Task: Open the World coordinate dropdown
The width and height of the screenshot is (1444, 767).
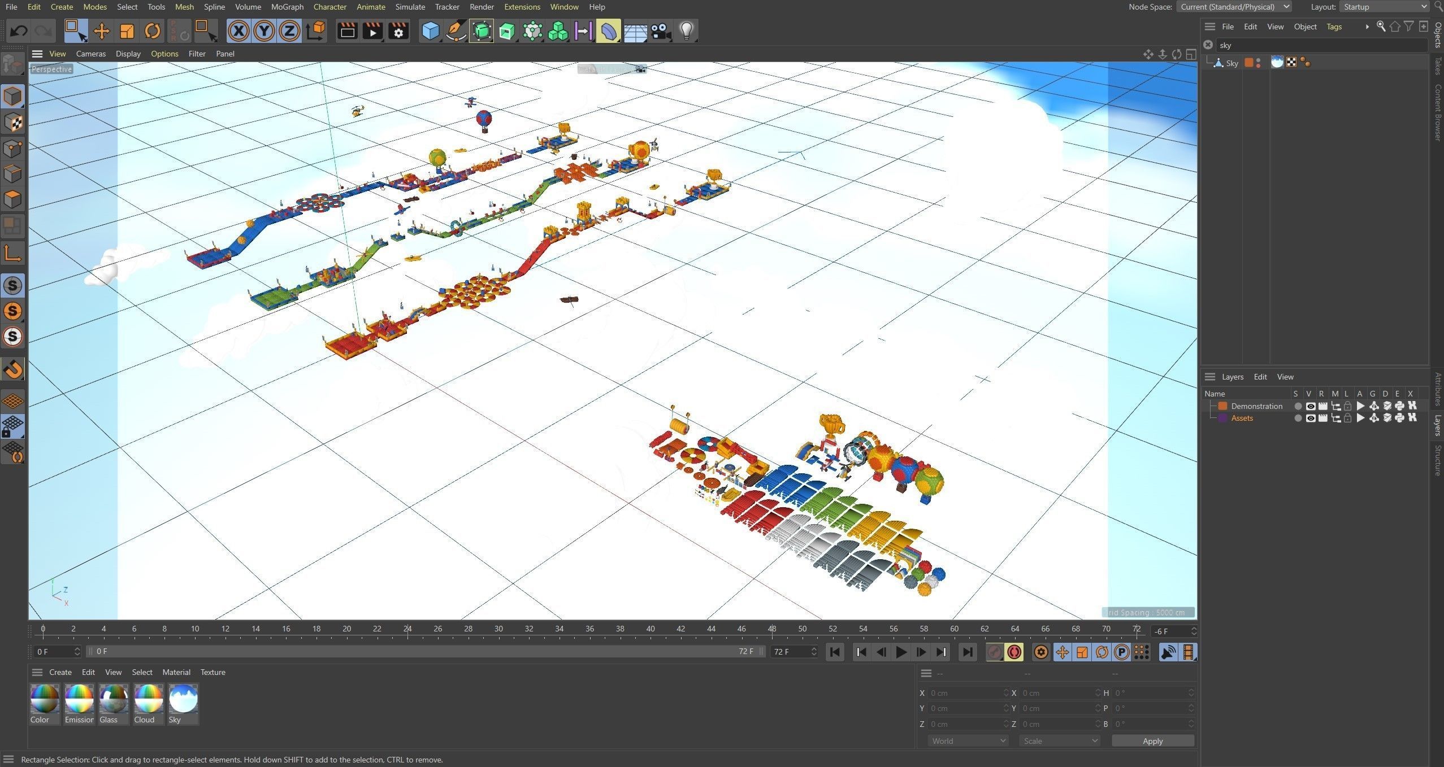Action: pos(968,740)
